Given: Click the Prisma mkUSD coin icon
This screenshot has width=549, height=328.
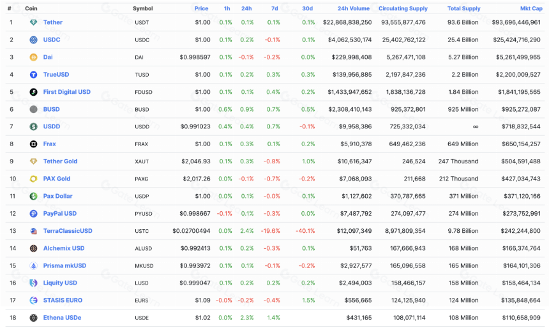Looking at the screenshot, I should coord(33,265).
